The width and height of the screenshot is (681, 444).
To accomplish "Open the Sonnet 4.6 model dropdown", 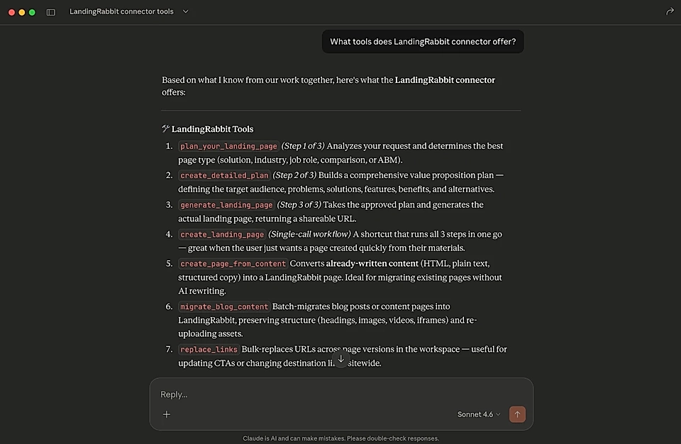I will (x=474, y=414).
